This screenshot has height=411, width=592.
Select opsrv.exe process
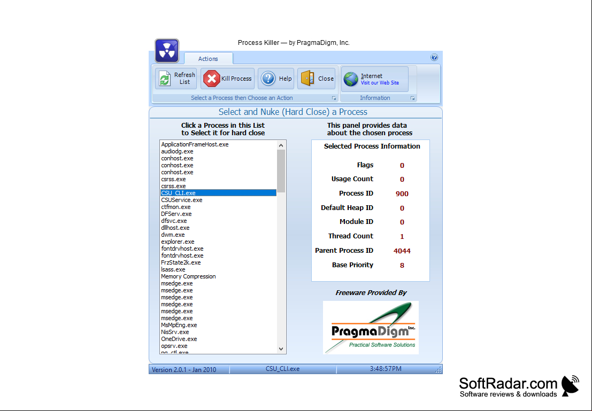click(218, 346)
